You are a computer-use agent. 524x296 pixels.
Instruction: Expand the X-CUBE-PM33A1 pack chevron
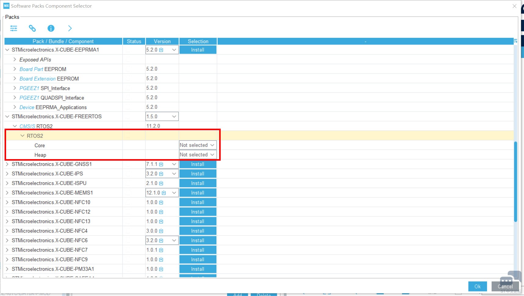(x=7, y=269)
